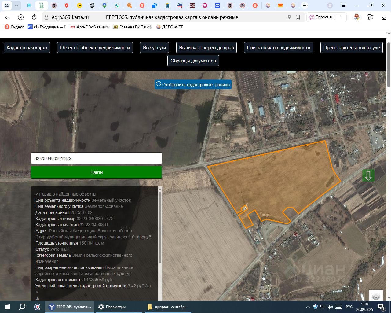Image resolution: width=391 pixels, height=313 pixels.
Task: Open the Яндекс bookmark
Action: pos(14,27)
